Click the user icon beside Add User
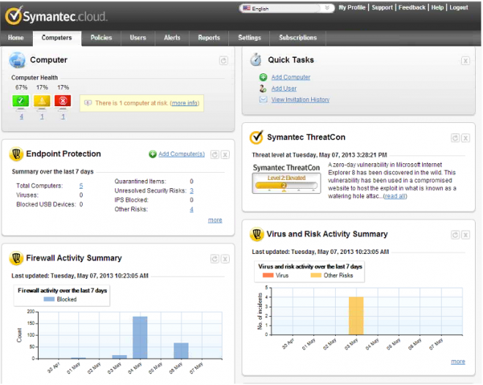483x385 pixels. click(263, 89)
